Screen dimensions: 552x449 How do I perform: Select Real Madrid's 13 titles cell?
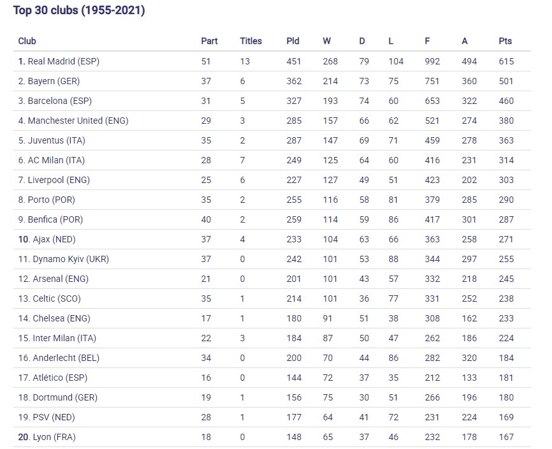click(x=245, y=61)
